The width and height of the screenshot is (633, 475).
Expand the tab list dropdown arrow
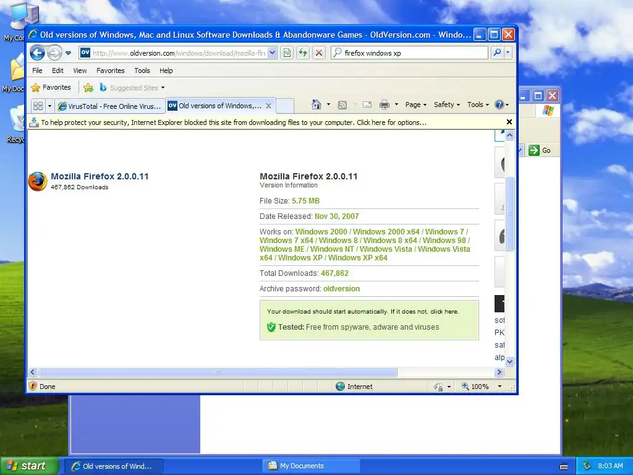coord(49,106)
